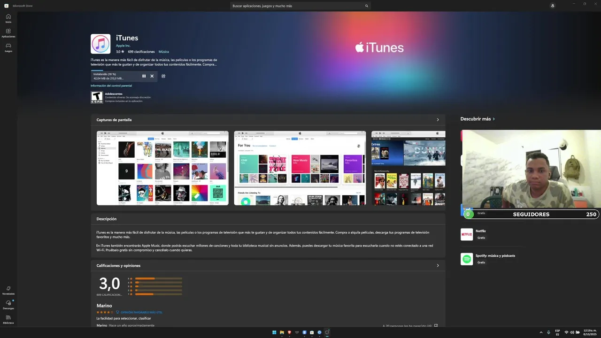The width and height of the screenshot is (601, 338).
Task: Click the iTunes app logo icon
Action: pos(100,44)
